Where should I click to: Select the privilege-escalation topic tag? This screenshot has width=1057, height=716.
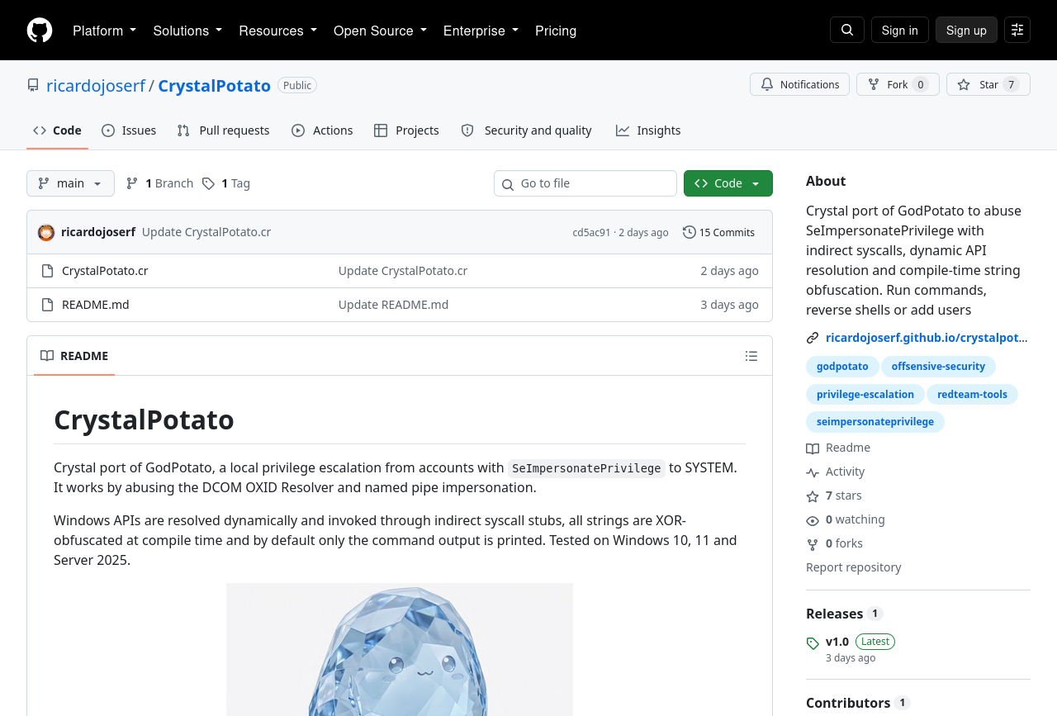865,395
